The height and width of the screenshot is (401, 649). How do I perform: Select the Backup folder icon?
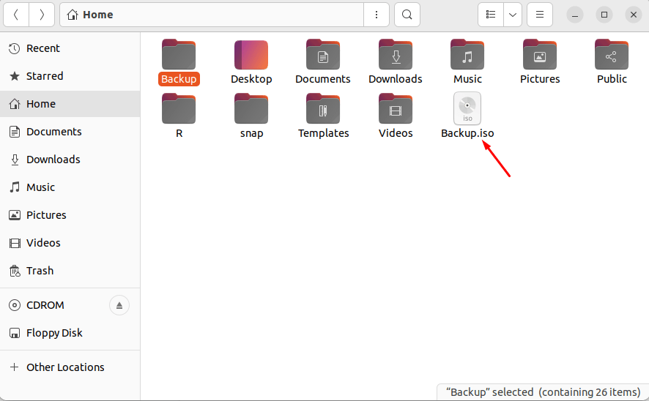(x=179, y=55)
